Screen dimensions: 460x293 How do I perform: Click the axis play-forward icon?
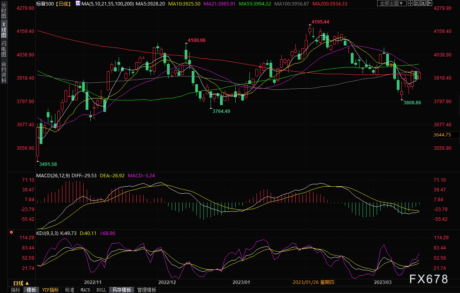tap(423, 3)
